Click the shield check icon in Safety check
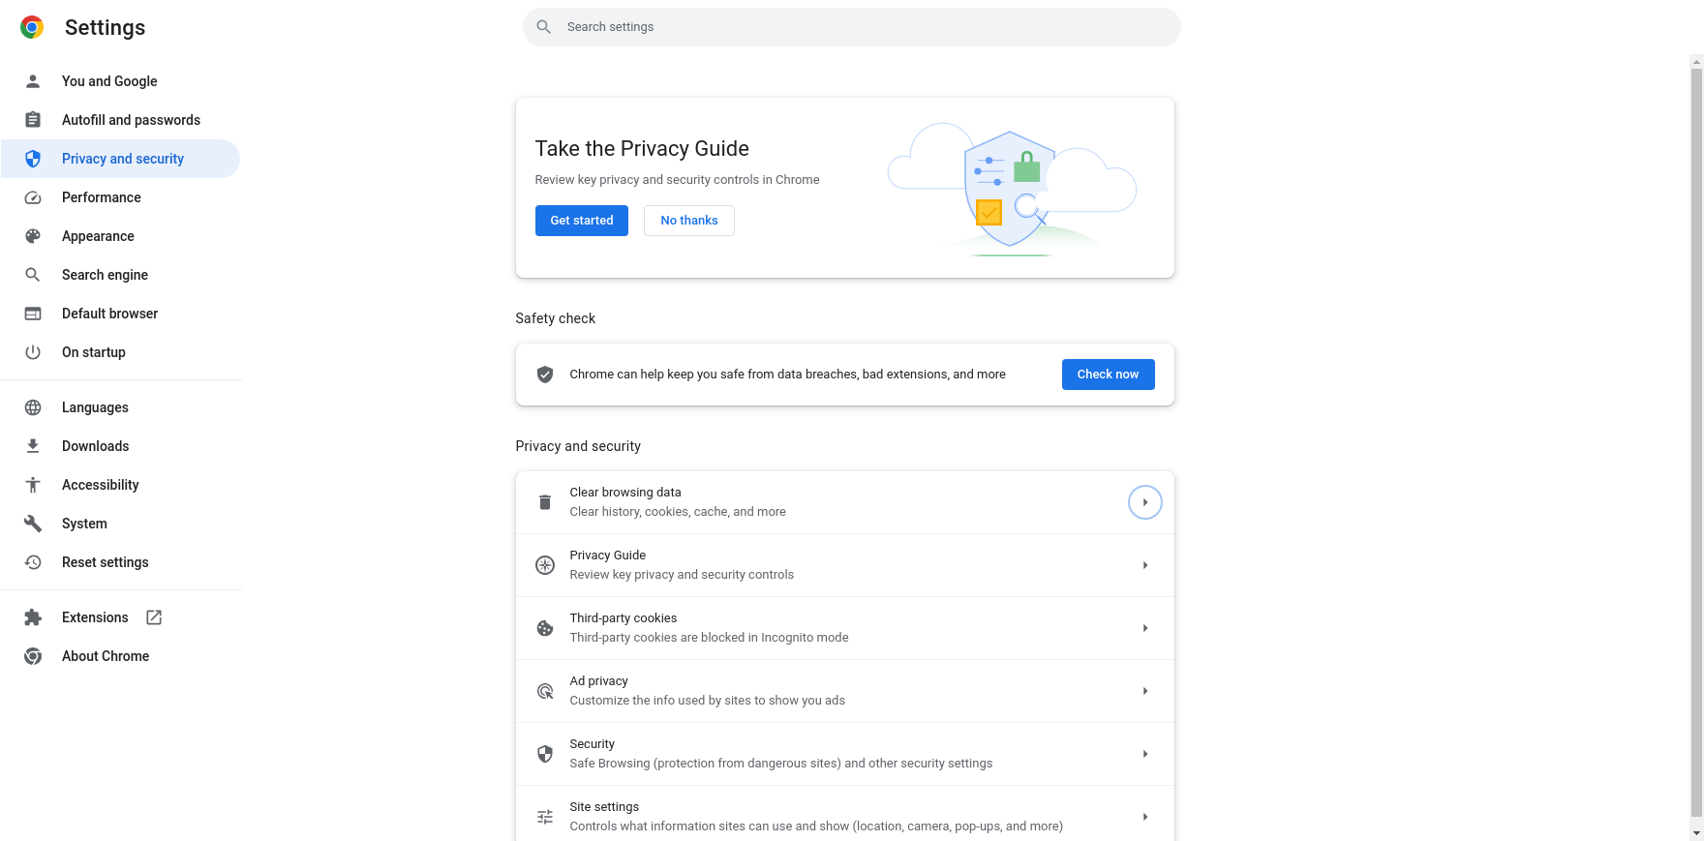 pos(545,375)
